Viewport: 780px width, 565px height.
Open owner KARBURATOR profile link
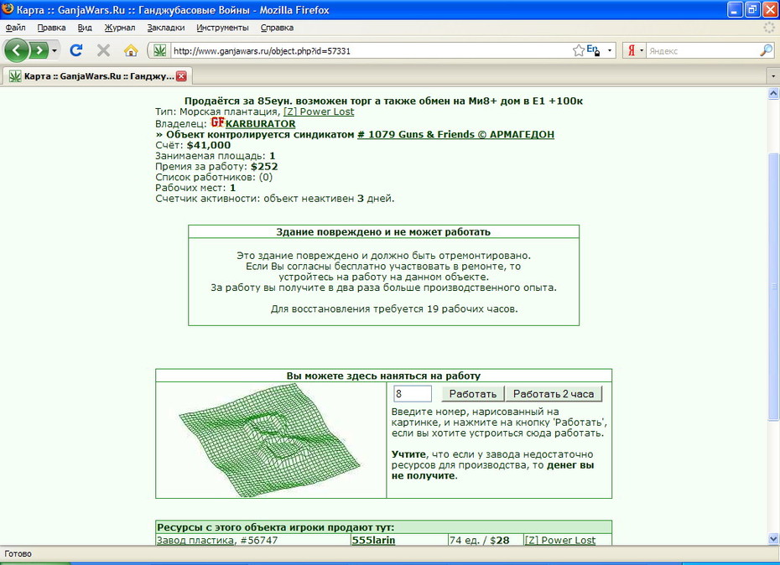point(260,123)
